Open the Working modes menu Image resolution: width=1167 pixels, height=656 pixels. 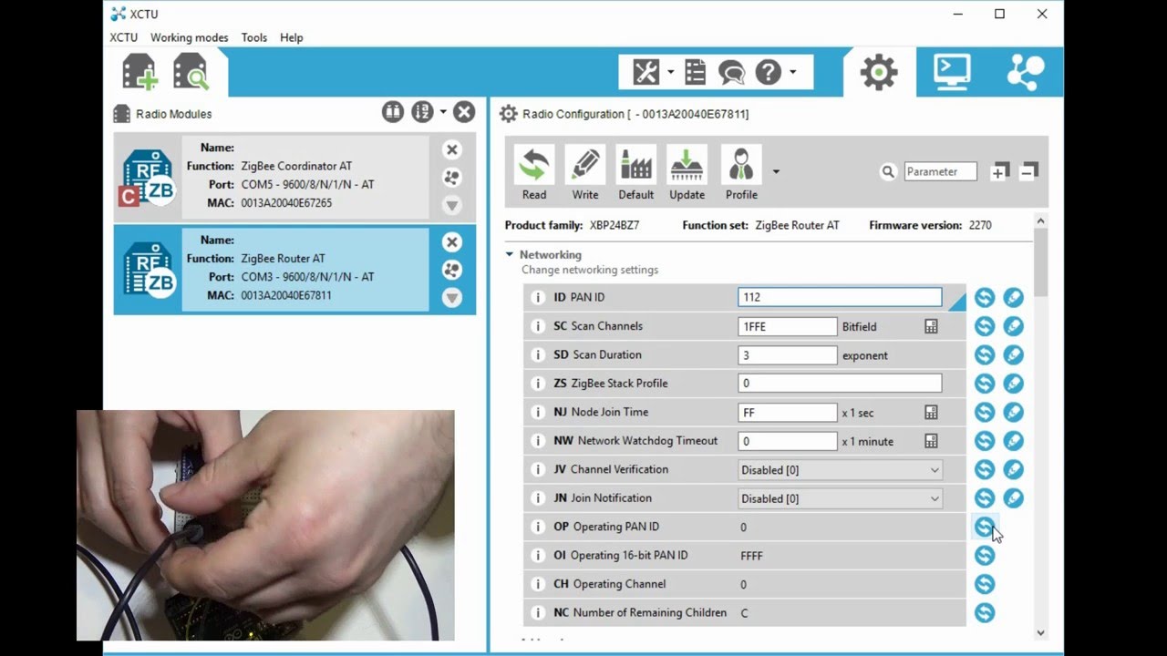(x=189, y=37)
